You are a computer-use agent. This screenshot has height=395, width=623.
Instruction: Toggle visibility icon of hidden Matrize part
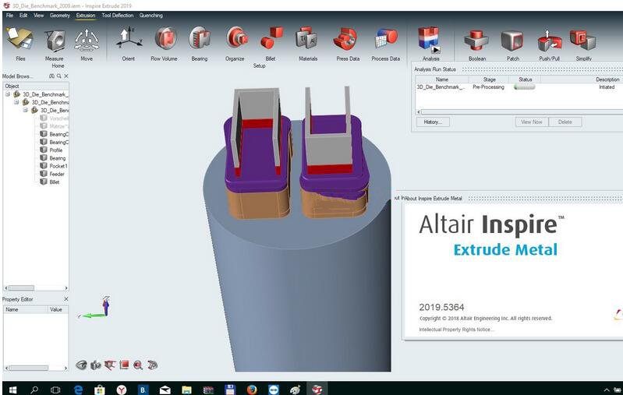(x=44, y=126)
